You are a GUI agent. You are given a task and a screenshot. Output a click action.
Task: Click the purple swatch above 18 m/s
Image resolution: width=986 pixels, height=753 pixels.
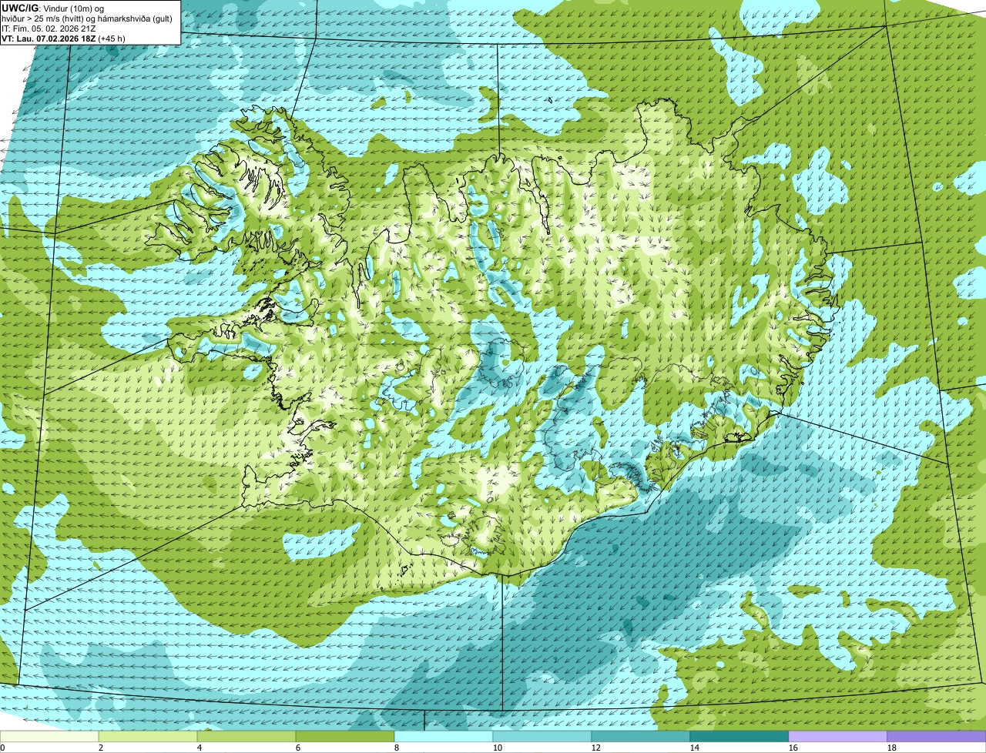click(937, 737)
